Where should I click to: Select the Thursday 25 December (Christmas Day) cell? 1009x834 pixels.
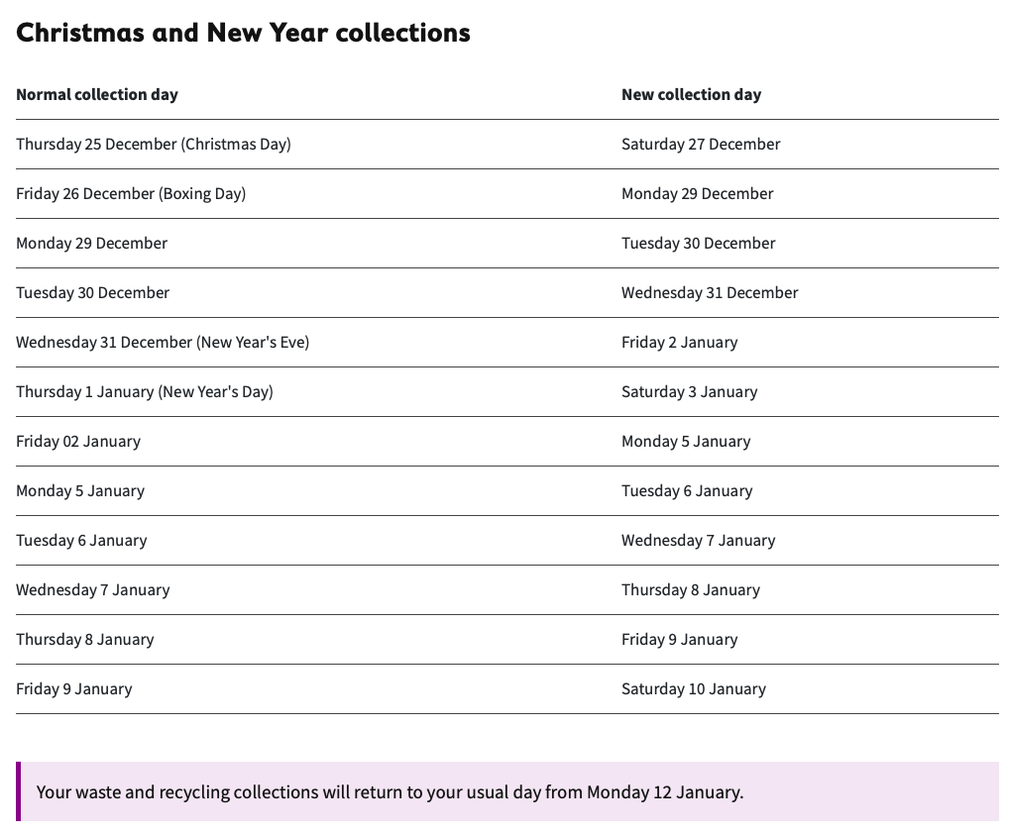154,145
